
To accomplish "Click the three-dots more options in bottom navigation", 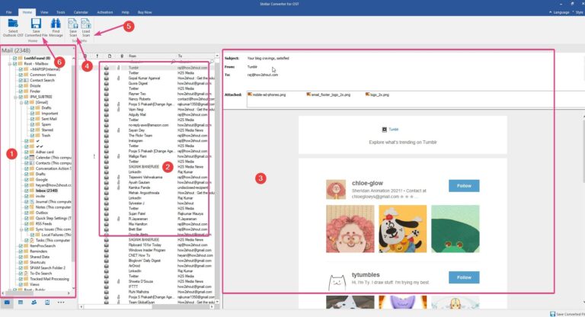I will click(x=61, y=302).
